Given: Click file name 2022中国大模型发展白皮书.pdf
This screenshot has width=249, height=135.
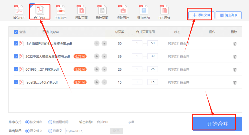Looking at the screenshot, I should [x=48, y=56].
